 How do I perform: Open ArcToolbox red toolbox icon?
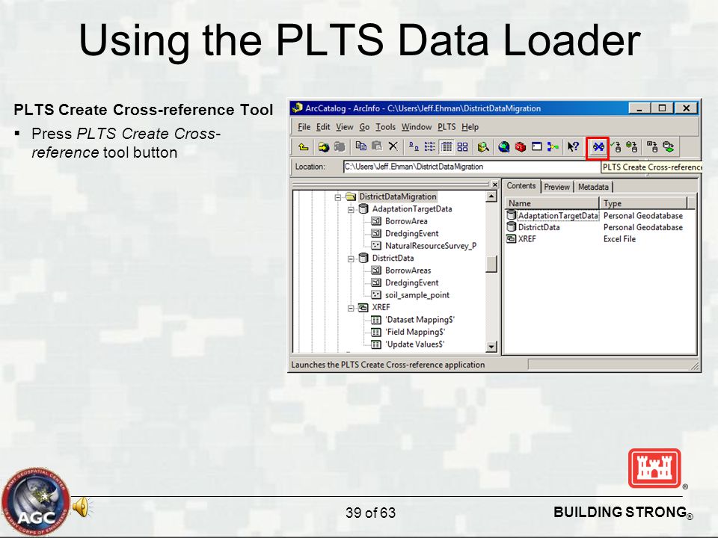(x=521, y=147)
